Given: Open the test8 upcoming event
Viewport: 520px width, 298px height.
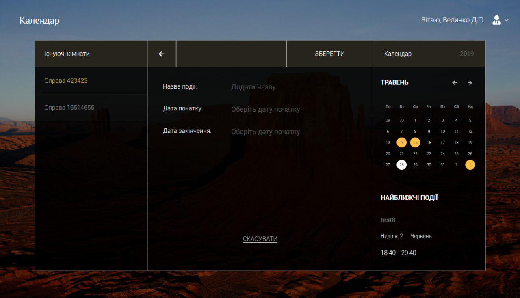Looking at the screenshot, I should [388, 220].
